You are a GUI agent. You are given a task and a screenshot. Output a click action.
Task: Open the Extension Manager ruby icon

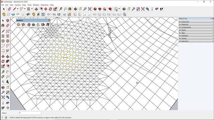(110, 9)
